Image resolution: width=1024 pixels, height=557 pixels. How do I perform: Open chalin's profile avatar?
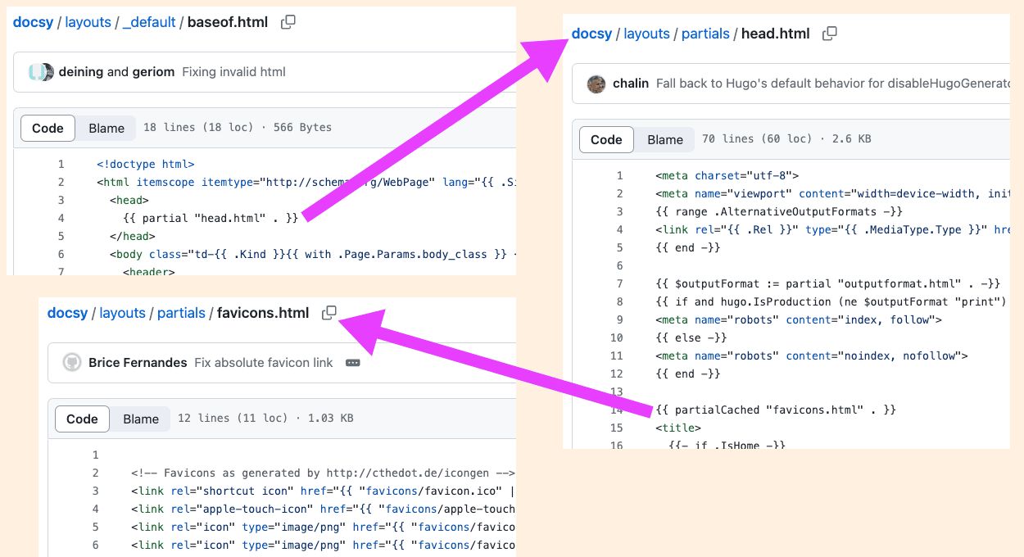(x=596, y=84)
